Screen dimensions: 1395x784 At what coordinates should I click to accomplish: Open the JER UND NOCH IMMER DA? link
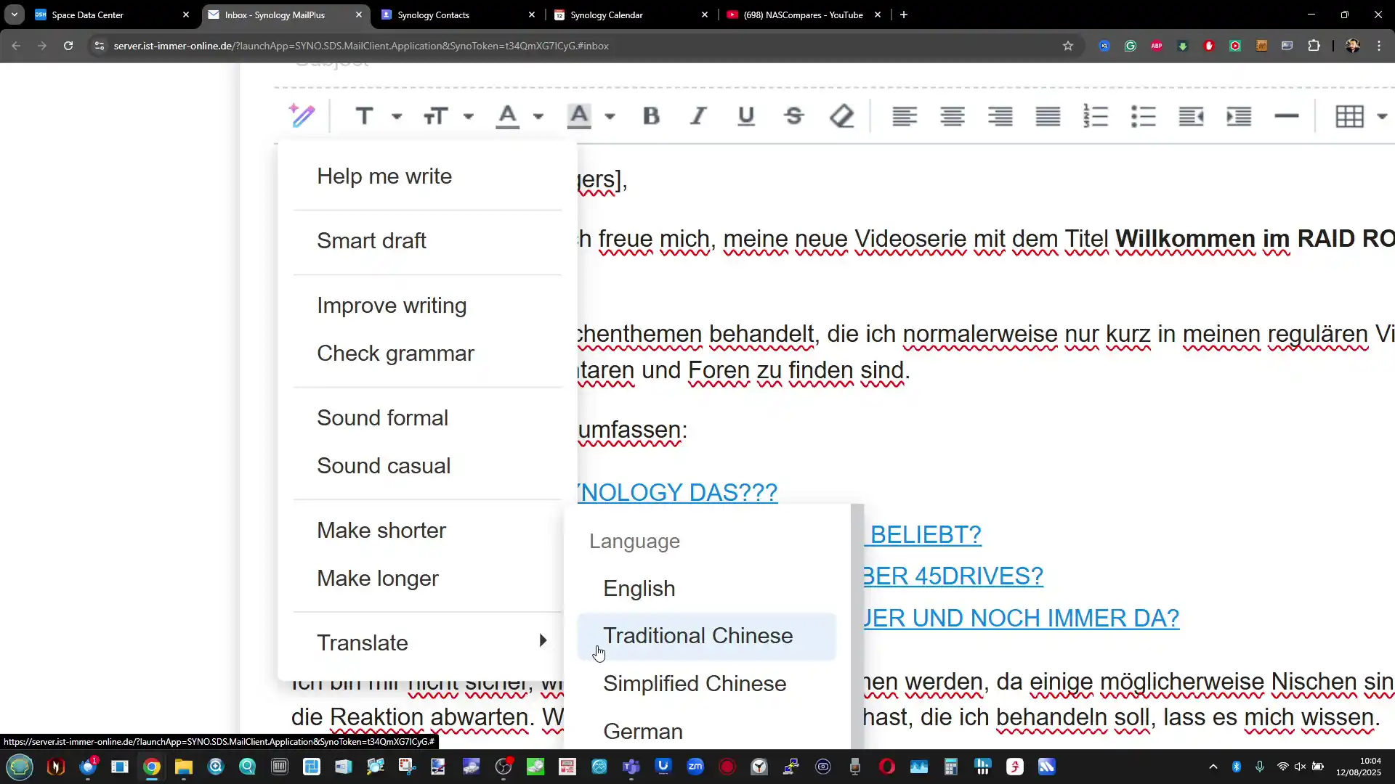1022,618
